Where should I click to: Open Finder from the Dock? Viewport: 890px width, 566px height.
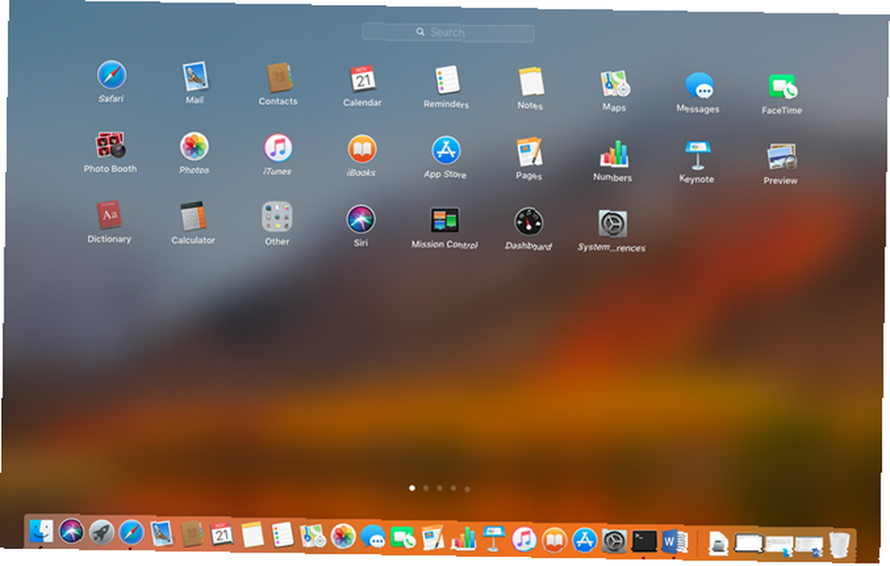[42, 531]
